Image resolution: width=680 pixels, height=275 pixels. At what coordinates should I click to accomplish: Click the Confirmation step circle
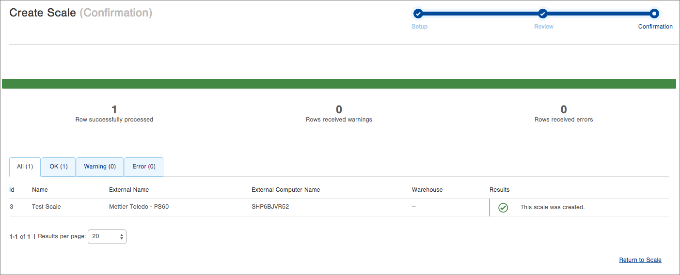click(654, 14)
